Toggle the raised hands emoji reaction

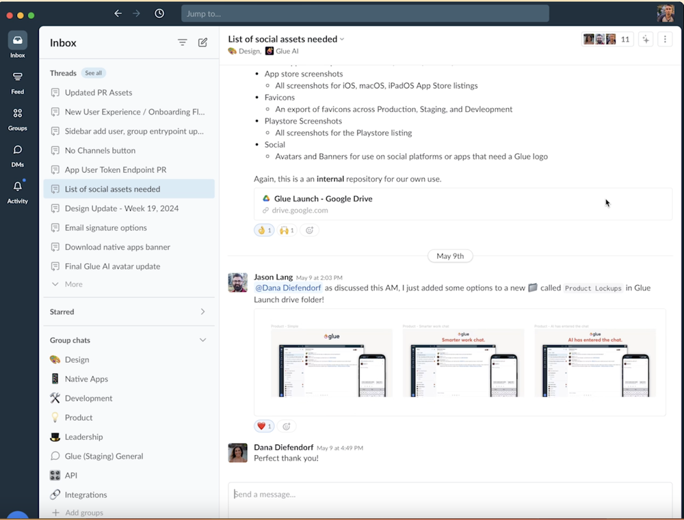point(287,230)
